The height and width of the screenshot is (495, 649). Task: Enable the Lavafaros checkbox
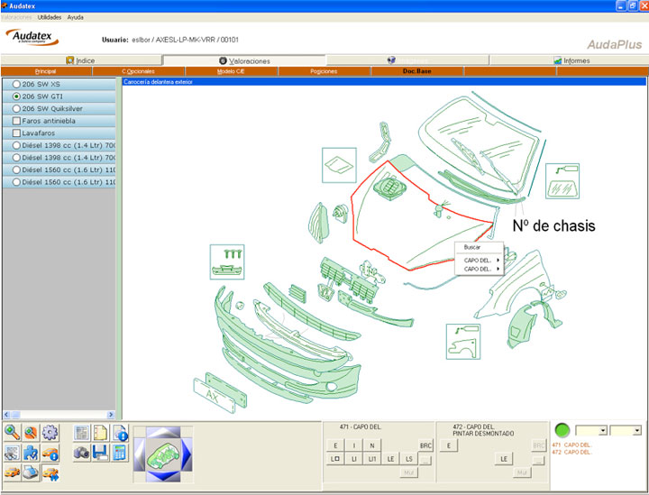click(16, 133)
